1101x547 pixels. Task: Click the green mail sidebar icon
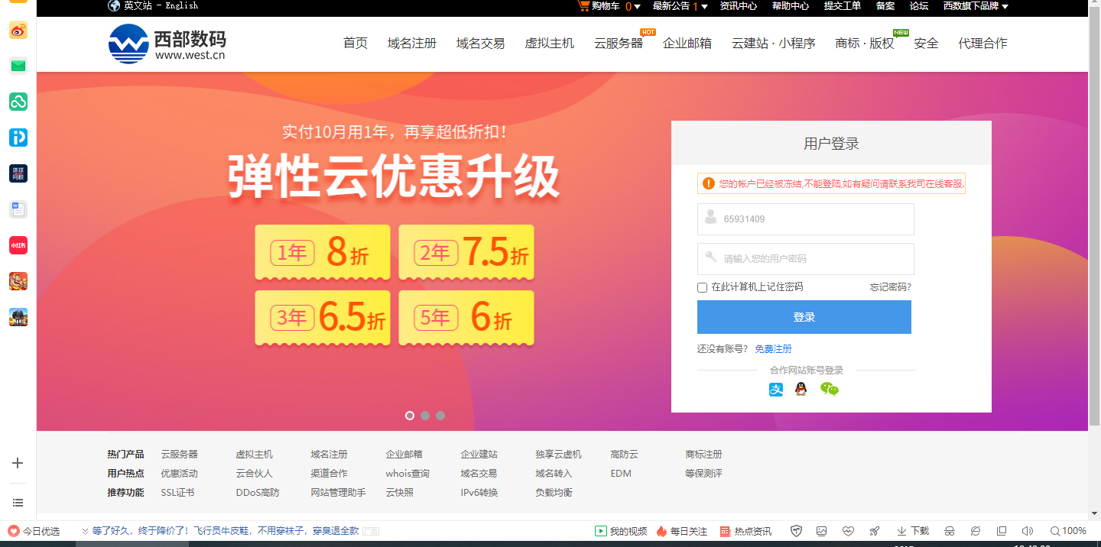point(18,66)
